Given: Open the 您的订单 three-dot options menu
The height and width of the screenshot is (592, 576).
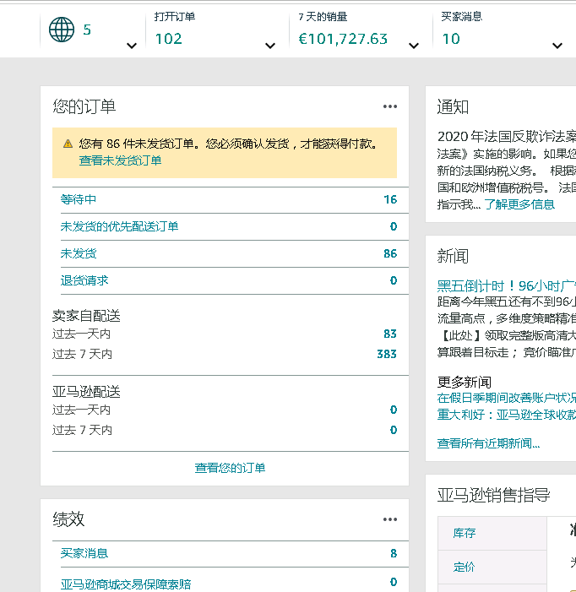Looking at the screenshot, I should point(389,106).
